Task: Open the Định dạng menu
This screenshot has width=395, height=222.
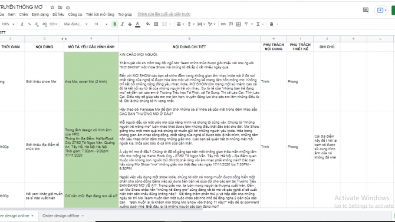Action: click(x=40, y=14)
